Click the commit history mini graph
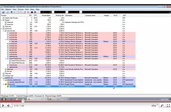The image size is (171, 112). [x=60, y=12]
